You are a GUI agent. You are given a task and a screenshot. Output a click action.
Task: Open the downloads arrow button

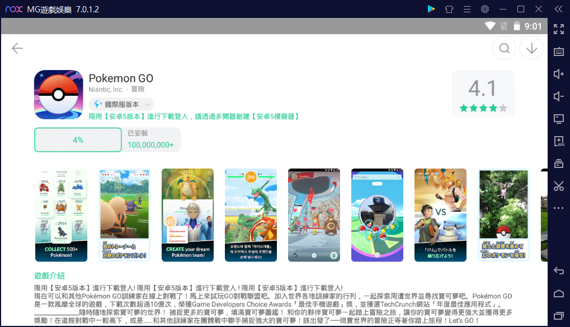coord(531,48)
